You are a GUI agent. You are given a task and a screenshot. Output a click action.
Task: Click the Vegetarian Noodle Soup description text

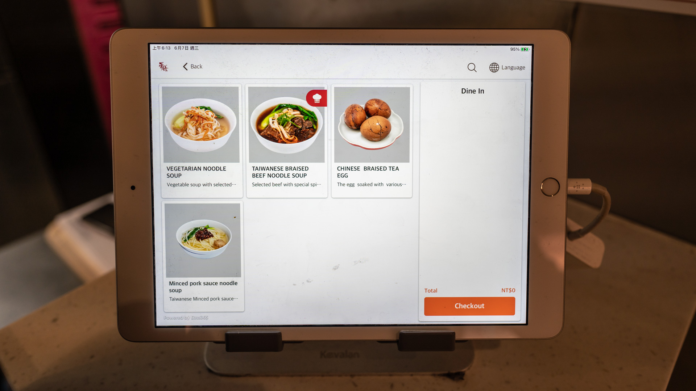tap(200, 185)
